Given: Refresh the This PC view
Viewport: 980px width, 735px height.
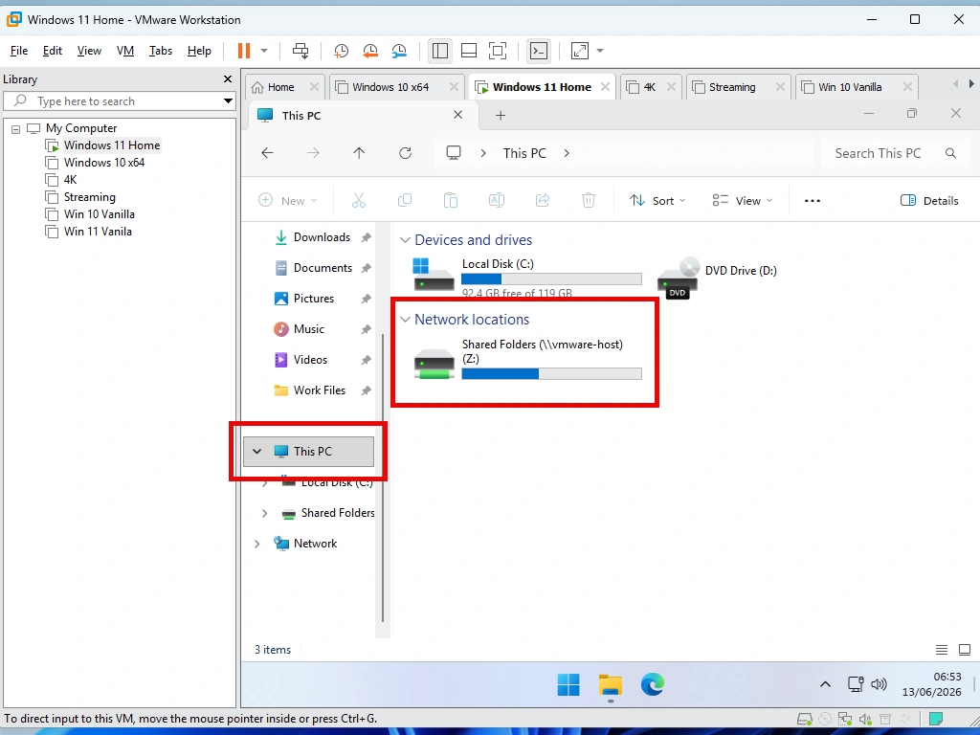Looking at the screenshot, I should point(405,153).
